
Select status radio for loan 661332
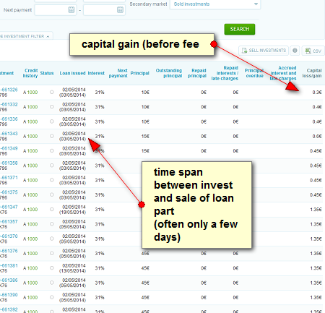coord(52,107)
